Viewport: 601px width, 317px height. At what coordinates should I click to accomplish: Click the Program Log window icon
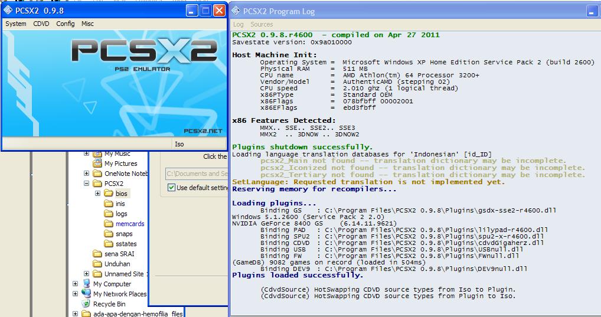[236, 11]
